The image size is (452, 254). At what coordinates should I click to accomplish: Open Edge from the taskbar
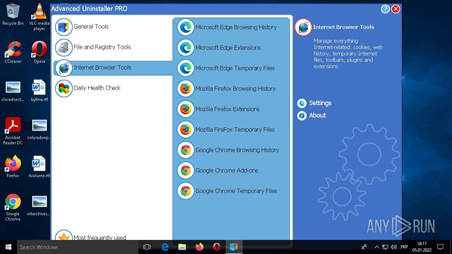[165, 247]
